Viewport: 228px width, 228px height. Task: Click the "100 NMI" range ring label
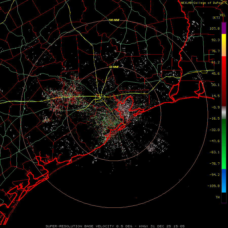[x=114, y=20]
